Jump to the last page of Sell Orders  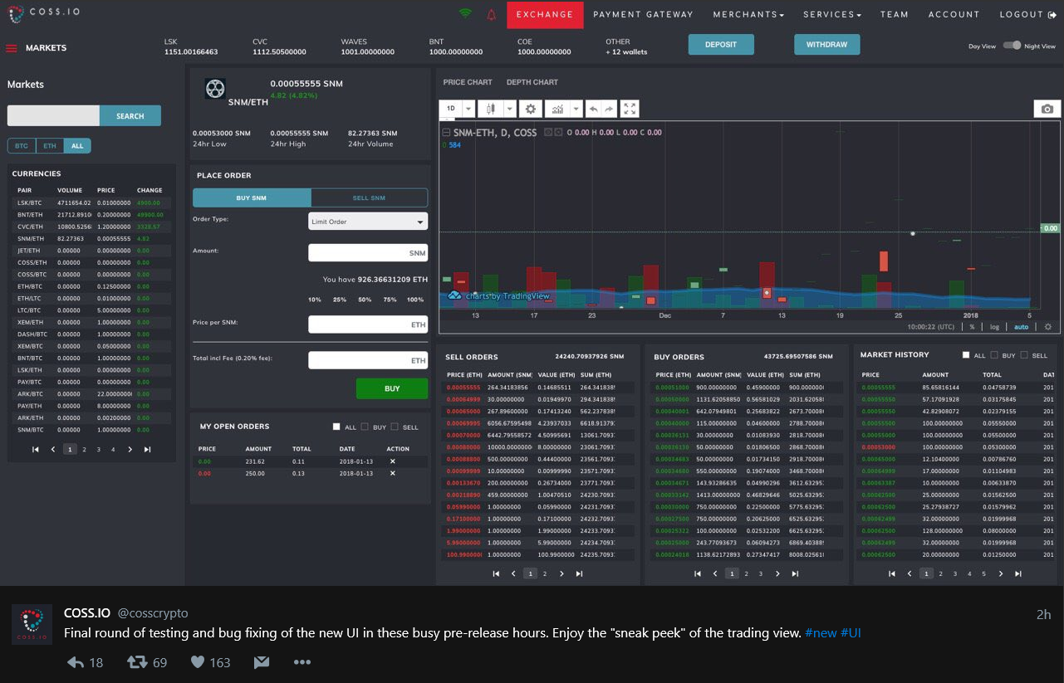tap(579, 573)
